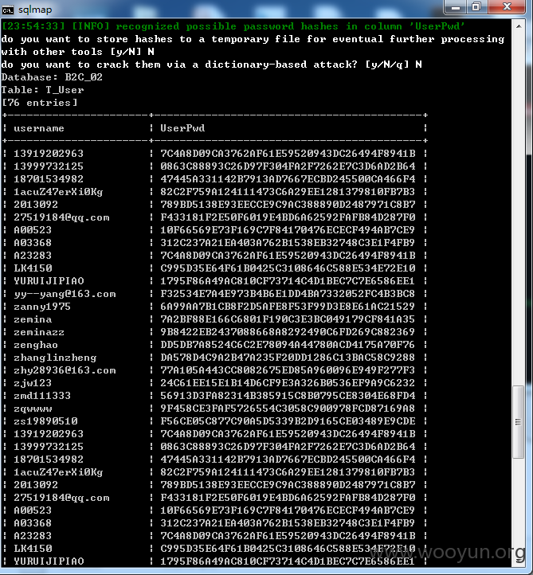The width and height of the screenshot is (533, 575).
Task: Click username zenghao
Action: coord(36,345)
